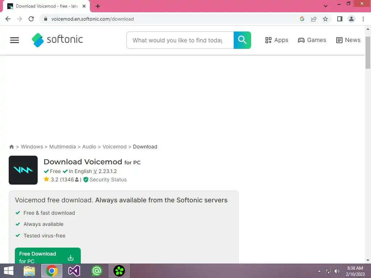This screenshot has height=278, width=371.
Task: Share this page icon
Action: point(314,19)
